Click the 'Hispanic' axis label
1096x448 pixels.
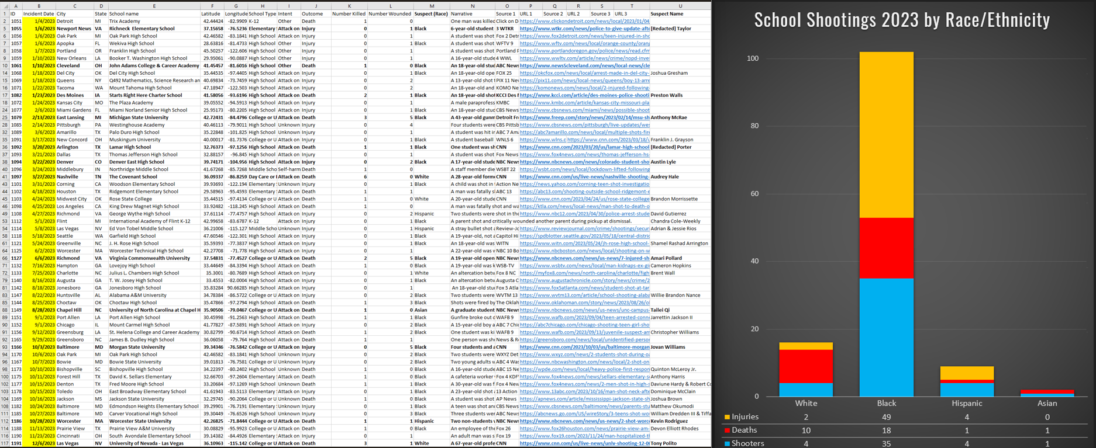[x=967, y=403]
